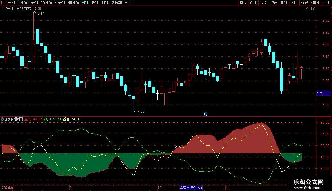Viewport: 332px width, 191px height.
Task: Click the 9.00 price axis label
Action: [x=326, y=21]
